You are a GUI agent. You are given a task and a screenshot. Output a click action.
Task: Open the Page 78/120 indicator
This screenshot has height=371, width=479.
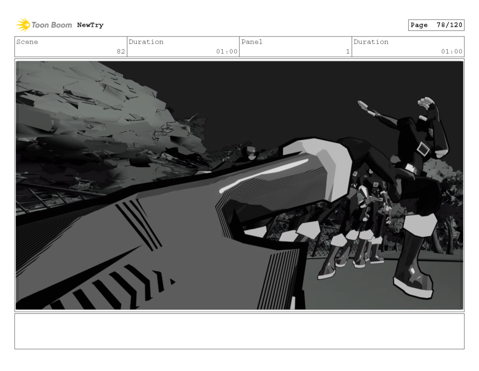tap(436, 25)
